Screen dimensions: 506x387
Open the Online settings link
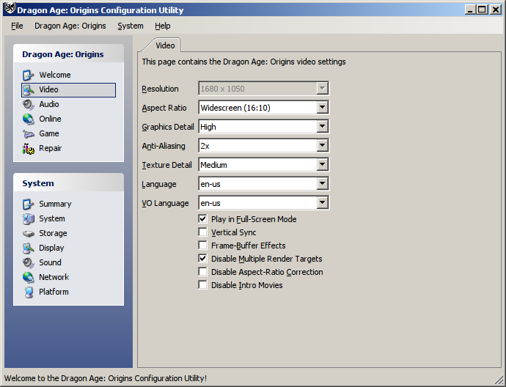pos(50,119)
